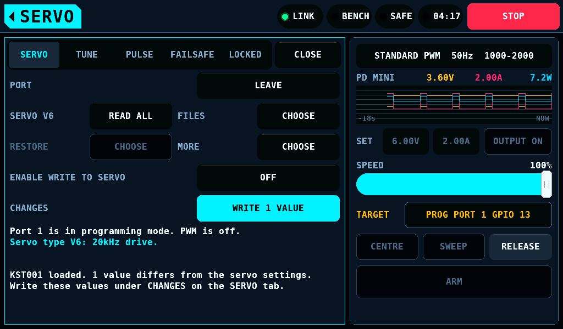Open the MORE choose menu

(x=299, y=147)
